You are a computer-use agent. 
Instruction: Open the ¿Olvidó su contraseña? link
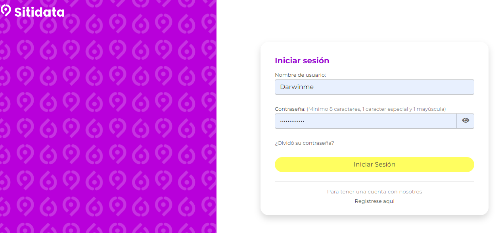305,143
